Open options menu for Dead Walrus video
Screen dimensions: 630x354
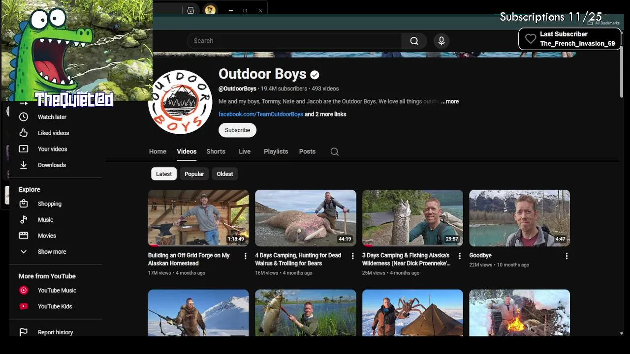point(352,256)
